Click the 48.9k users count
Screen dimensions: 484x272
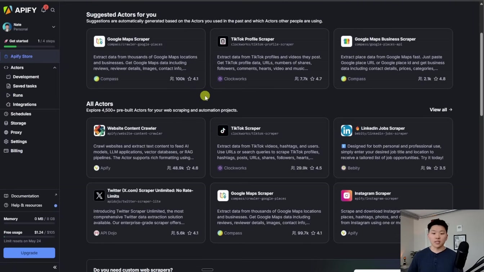pyautogui.click(x=175, y=168)
